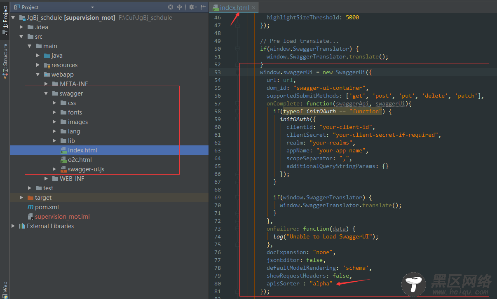Fold the code block at line 50
The image size is (497, 299).
coord(237,49)
